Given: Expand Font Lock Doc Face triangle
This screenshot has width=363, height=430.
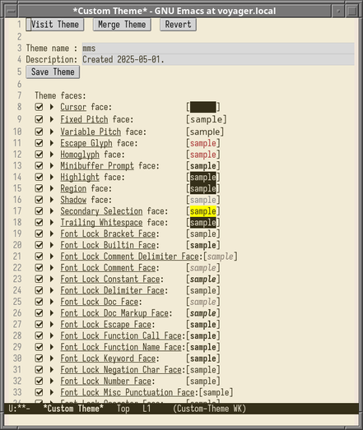Looking at the screenshot, I should click(52, 302).
